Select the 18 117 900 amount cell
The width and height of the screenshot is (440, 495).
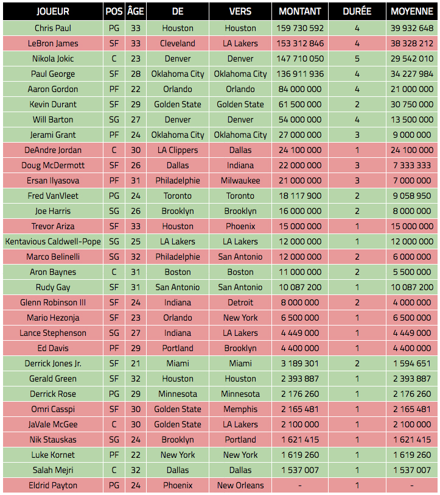pos(300,196)
